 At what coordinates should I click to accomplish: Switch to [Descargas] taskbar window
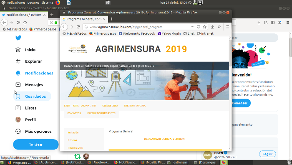(x=205, y=162)
